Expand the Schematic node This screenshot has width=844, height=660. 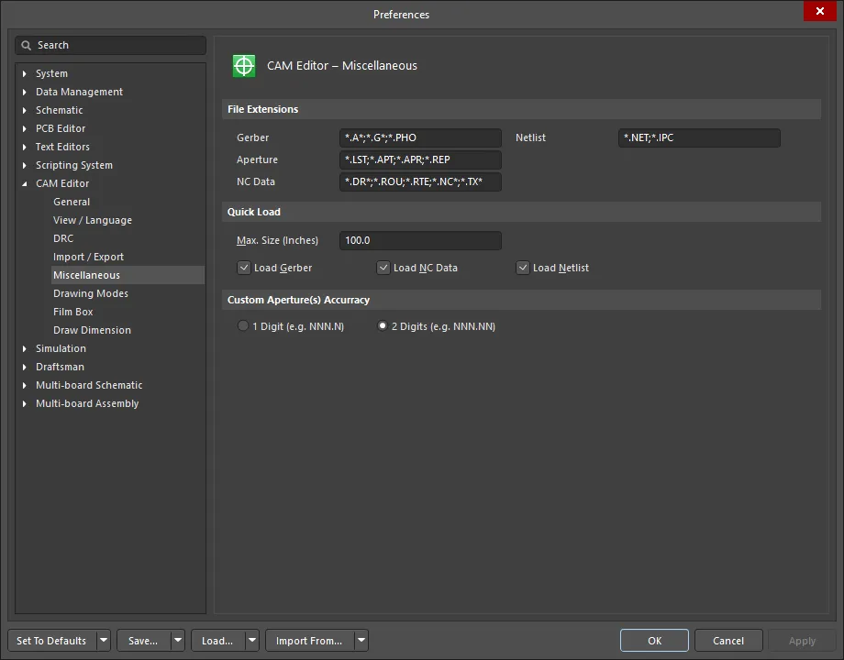click(24, 110)
